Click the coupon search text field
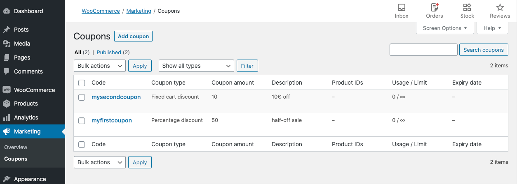The image size is (517, 184). click(423, 50)
